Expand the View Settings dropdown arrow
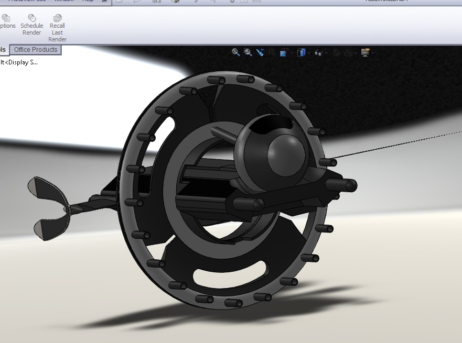The width and height of the screenshot is (462, 343). 373,53
